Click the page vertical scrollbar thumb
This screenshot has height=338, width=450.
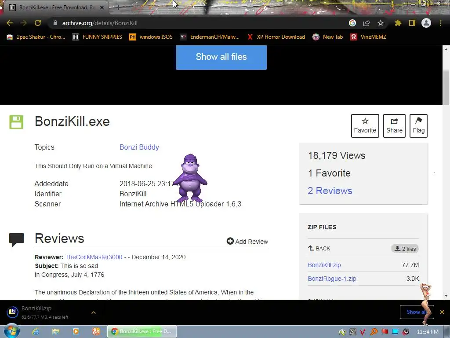tap(446, 88)
